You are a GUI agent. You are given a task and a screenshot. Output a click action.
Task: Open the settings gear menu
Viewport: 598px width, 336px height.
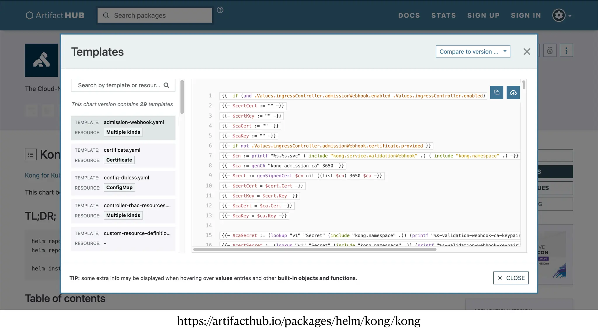coord(562,15)
